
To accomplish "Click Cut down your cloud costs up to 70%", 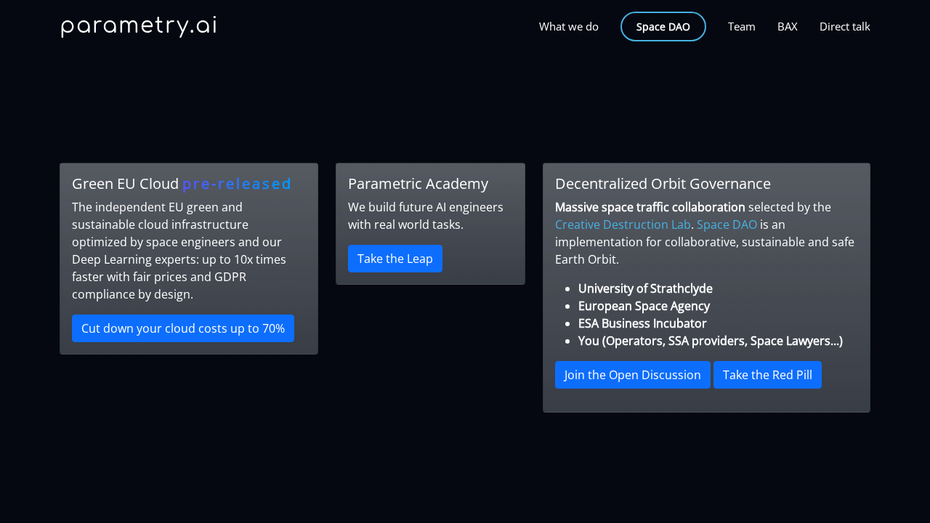I will click(x=183, y=328).
